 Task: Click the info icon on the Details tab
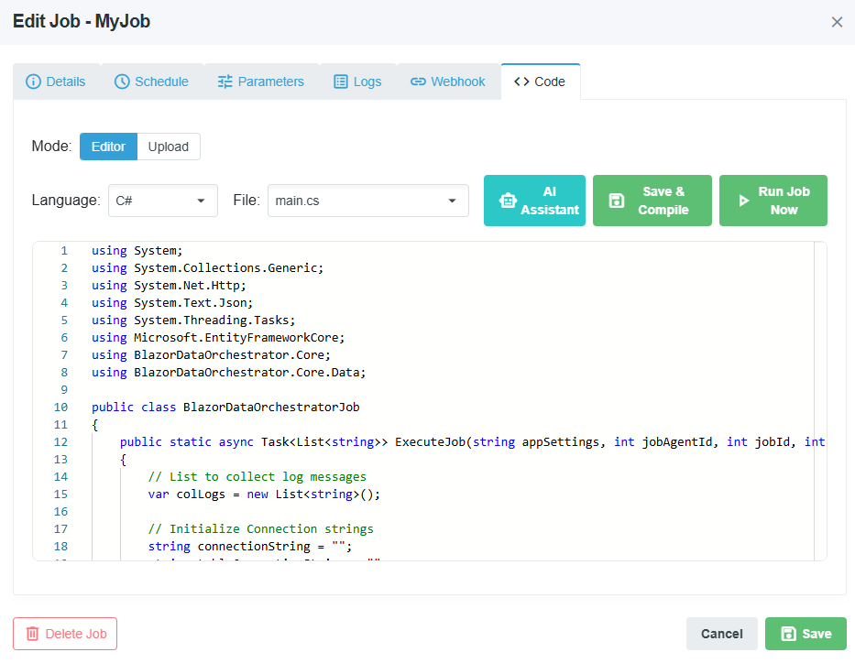click(33, 81)
